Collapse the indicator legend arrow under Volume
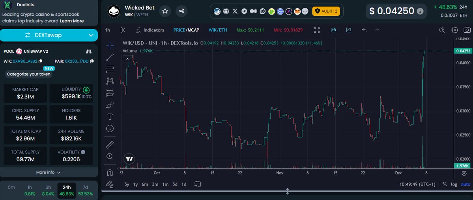Screen dimensions: 473x200 pos(127,59)
